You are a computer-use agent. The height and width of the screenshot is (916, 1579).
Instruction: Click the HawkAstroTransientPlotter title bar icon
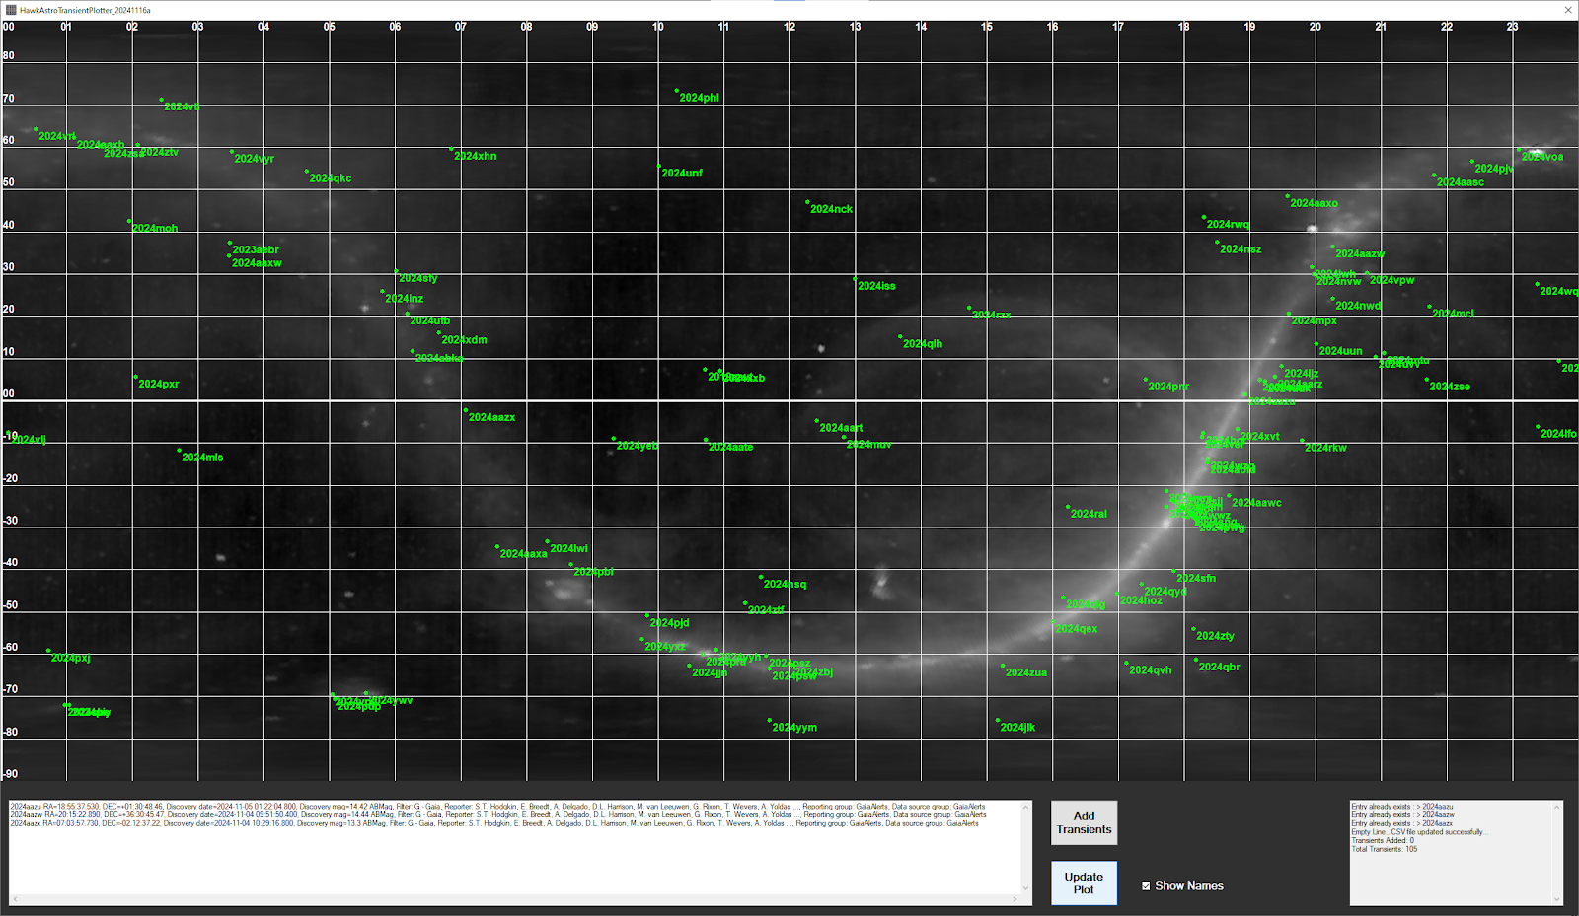[x=11, y=10]
